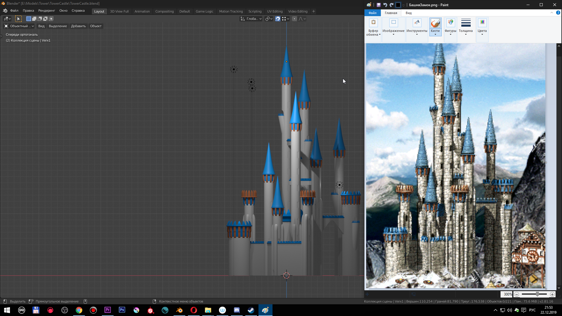
Task: Click Paint's save icon in title bar
Action: click(x=378, y=5)
